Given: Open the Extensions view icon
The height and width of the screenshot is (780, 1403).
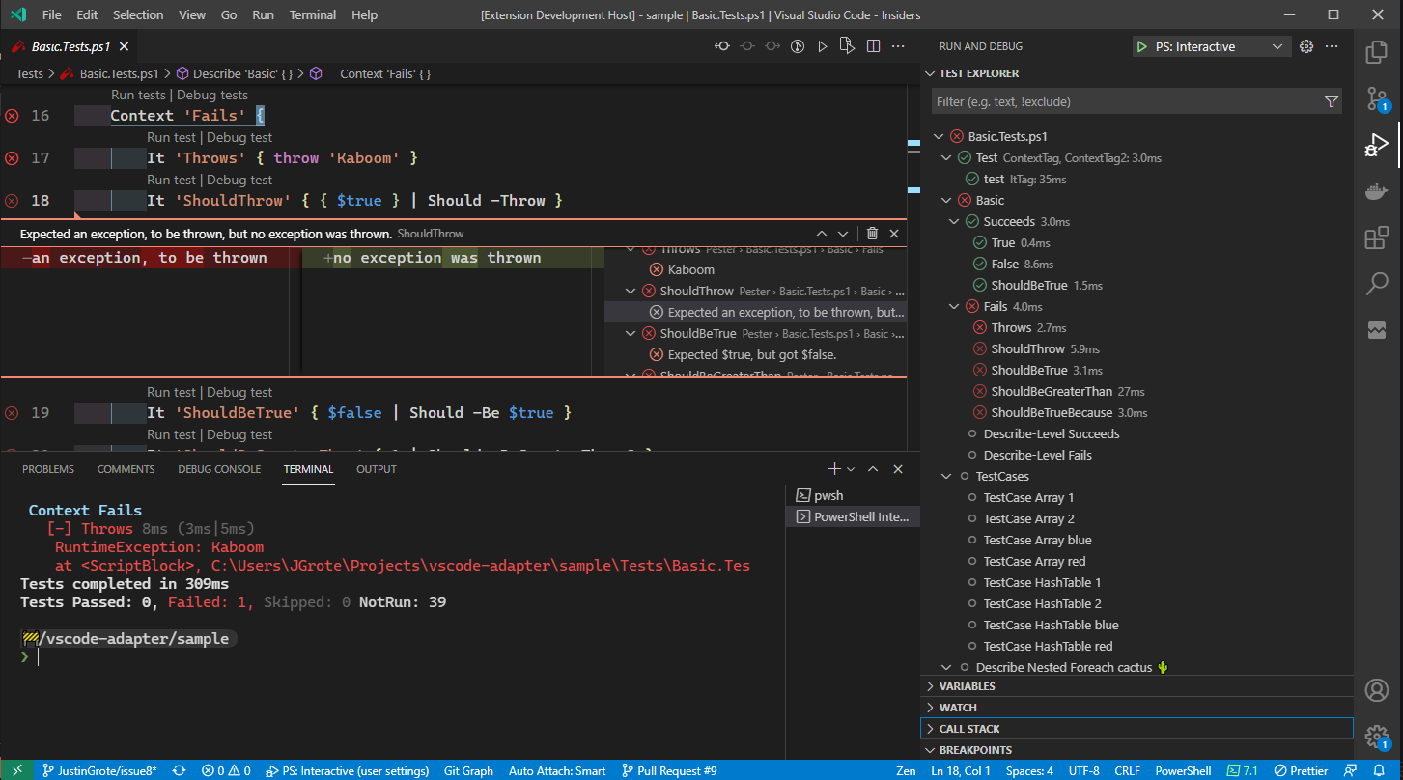Looking at the screenshot, I should click(x=1376, y=237).
